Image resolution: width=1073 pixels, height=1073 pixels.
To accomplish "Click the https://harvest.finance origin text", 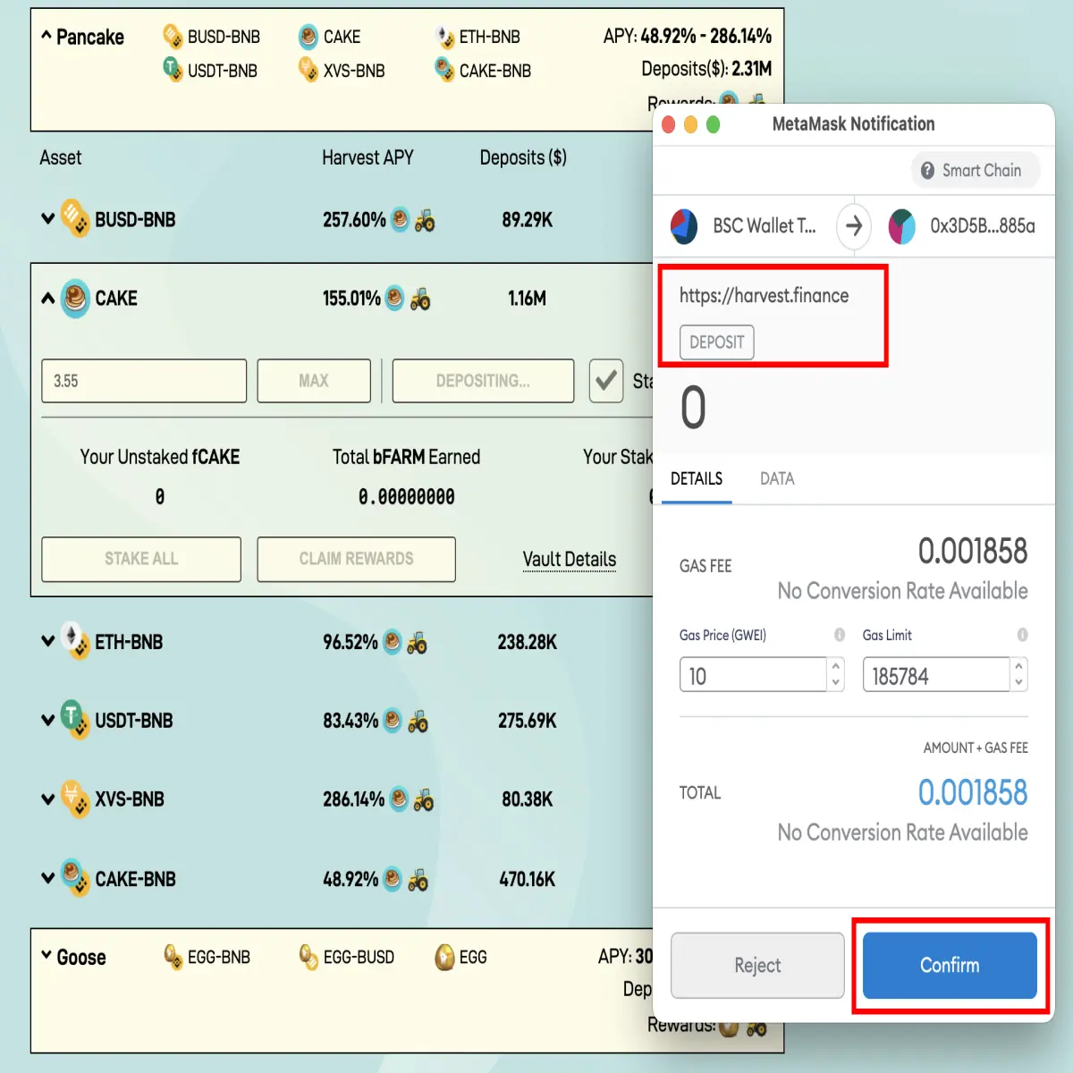I will (765, 296).
